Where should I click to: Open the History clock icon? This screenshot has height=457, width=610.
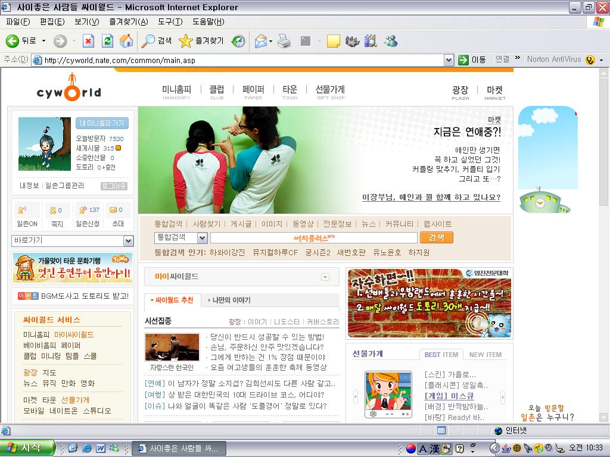(x=238, y=41)
